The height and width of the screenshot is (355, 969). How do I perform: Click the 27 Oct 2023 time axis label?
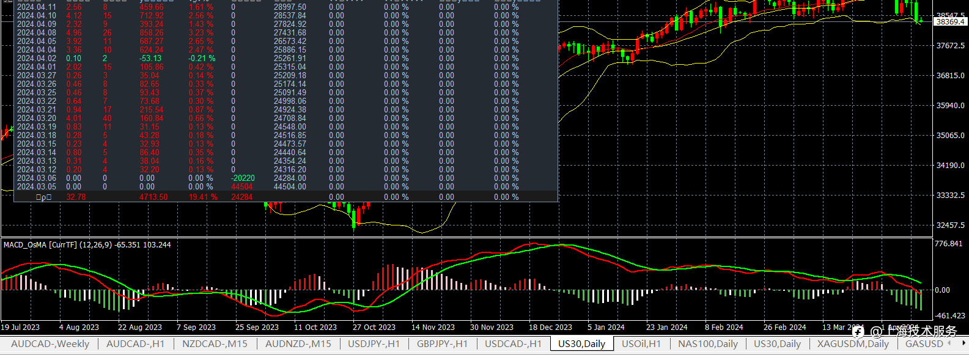click(x=374, y=328)
